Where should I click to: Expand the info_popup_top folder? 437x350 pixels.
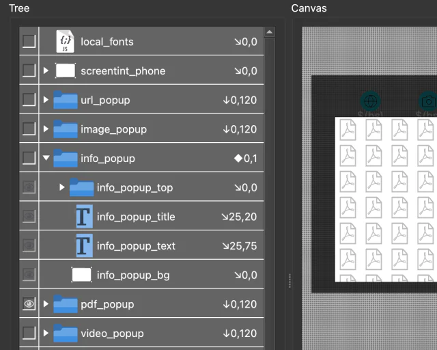click(62, 187)
